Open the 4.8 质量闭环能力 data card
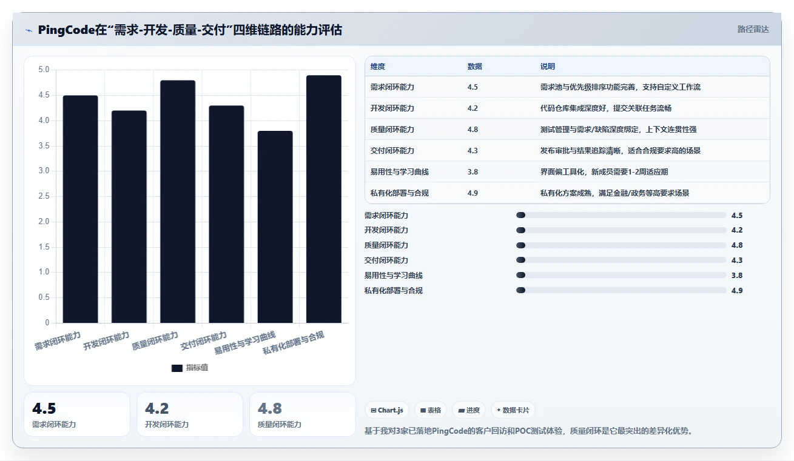The height and width of the screenshot is (461, 794). (x=303, y=414)
